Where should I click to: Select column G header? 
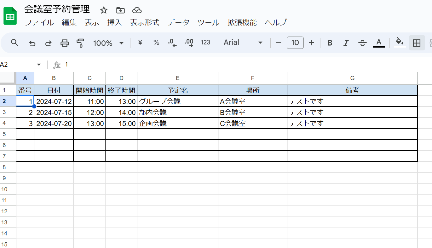click(x=352, y=78)
